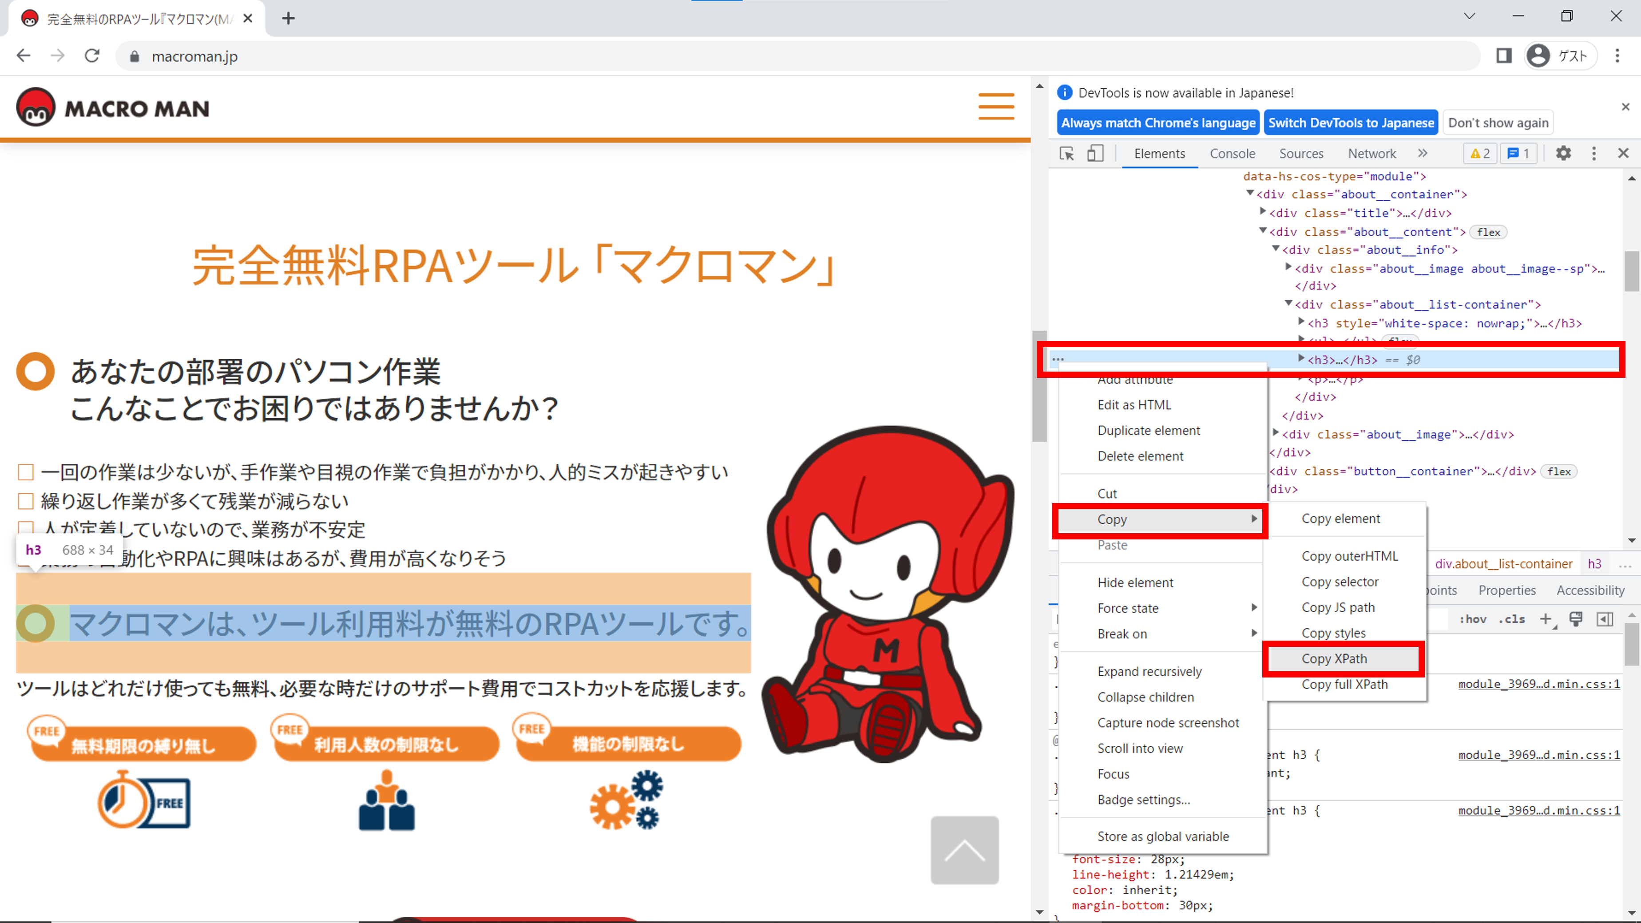This screenshot has height=923, width=1641.
Task: Switch to the Network tab
Action: (x=1371, y=154)
